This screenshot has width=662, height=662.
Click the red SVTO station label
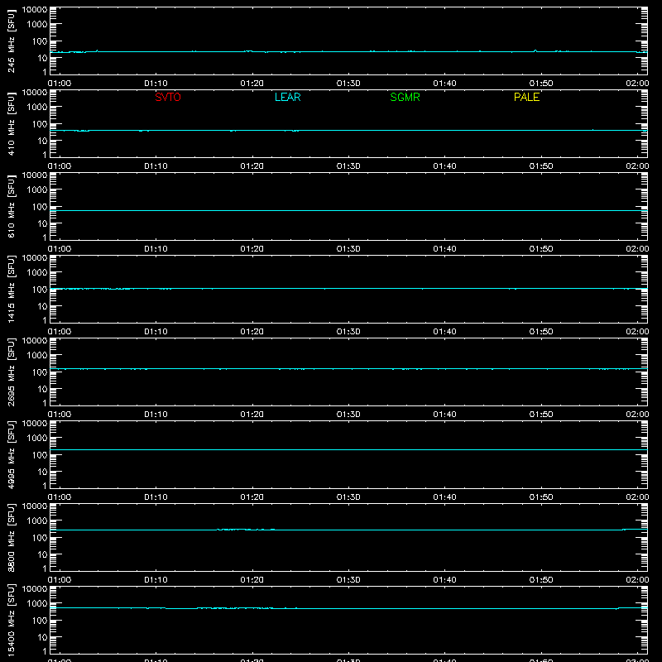[x=168, y=97]
